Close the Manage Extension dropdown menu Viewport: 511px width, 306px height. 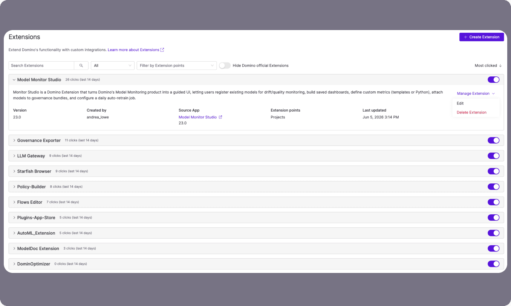[476, 94]
